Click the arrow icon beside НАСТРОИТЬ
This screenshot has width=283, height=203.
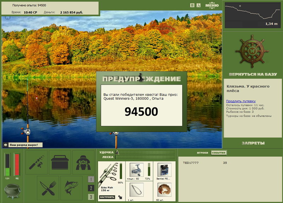coord(120,197)
